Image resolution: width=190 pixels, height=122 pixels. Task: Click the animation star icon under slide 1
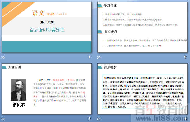click(x=3, y=58)
